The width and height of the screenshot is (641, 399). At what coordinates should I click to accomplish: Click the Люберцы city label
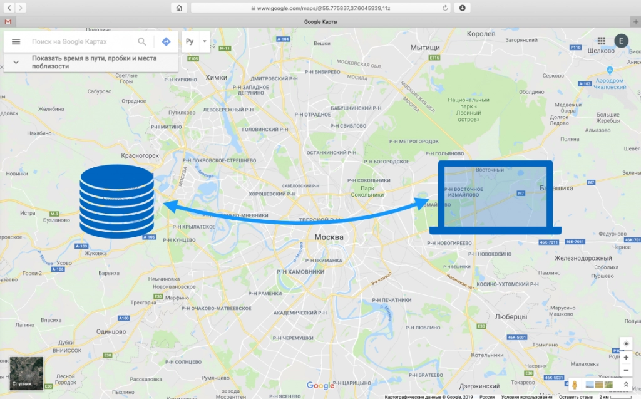(x=511, y=317)
